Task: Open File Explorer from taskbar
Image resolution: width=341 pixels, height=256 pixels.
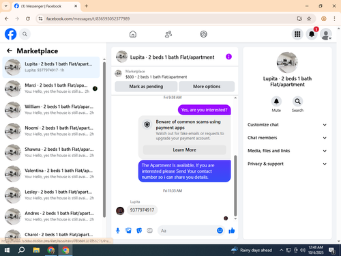Action: point(36,251)
